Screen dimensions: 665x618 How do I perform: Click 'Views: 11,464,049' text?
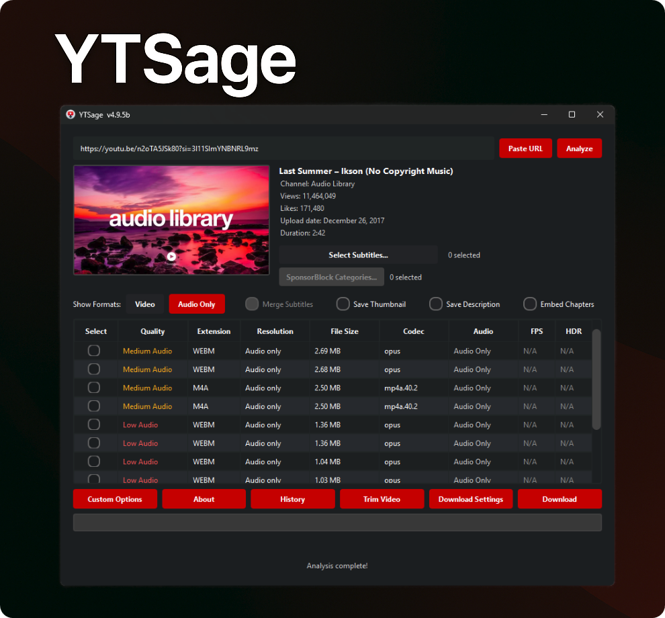[308, 196]
